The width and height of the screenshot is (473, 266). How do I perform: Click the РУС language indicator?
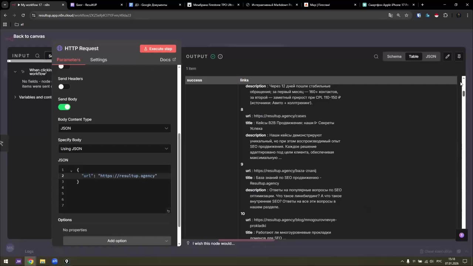439,261
